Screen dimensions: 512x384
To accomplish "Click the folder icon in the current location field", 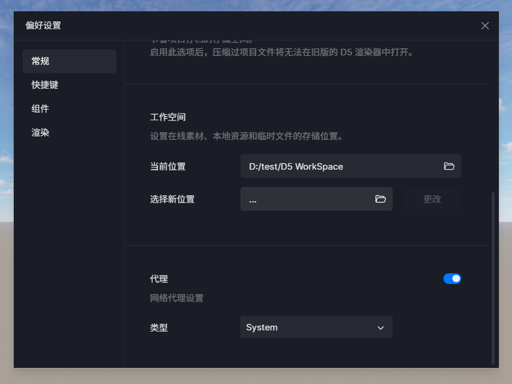I will (449, 166).
